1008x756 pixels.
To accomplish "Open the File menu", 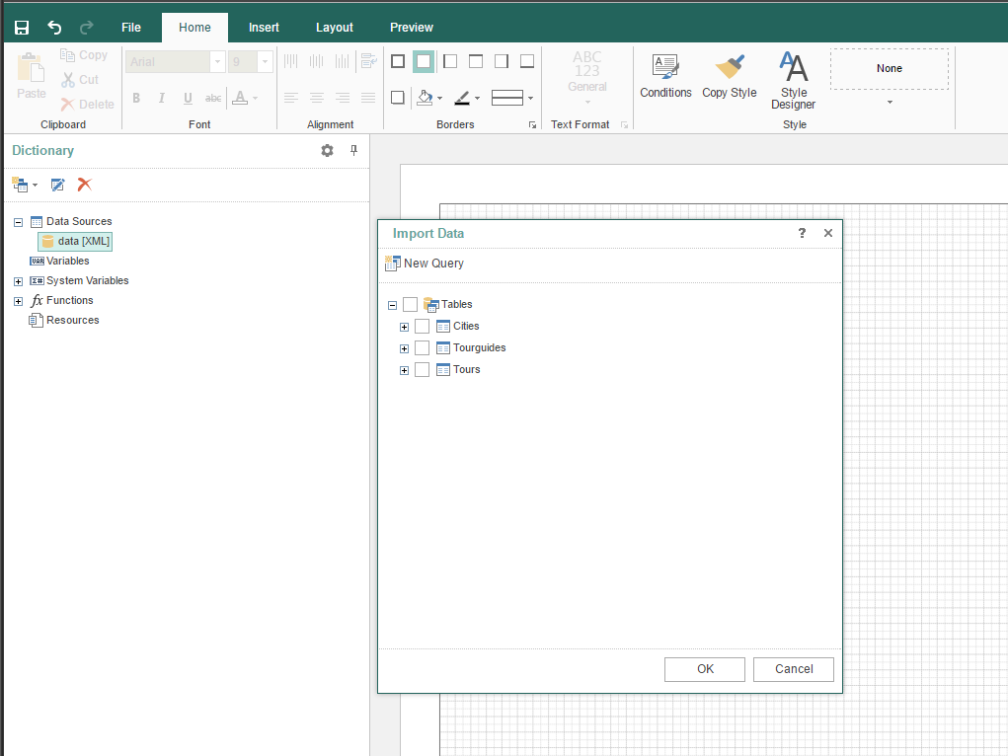I will click(x=131, y=27).
